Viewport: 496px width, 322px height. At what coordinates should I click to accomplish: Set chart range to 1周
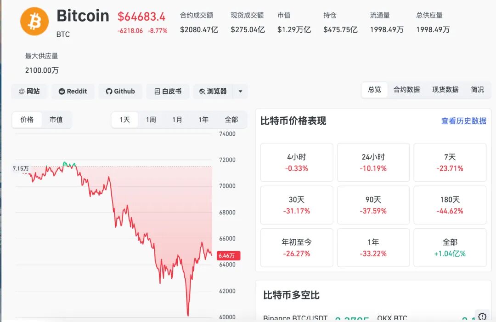tap(151, 120)
